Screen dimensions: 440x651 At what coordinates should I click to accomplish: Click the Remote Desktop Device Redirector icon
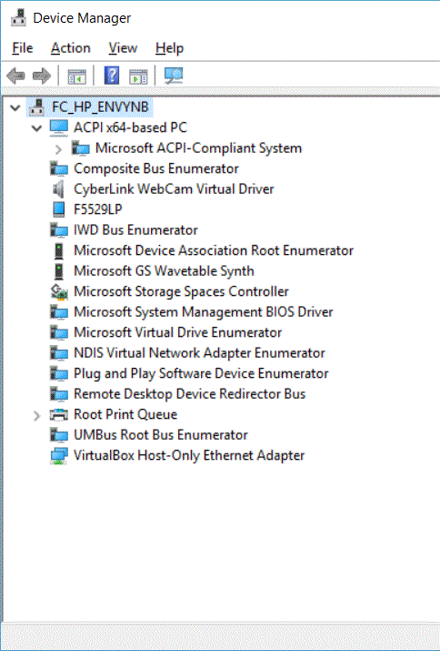(59, 393)
